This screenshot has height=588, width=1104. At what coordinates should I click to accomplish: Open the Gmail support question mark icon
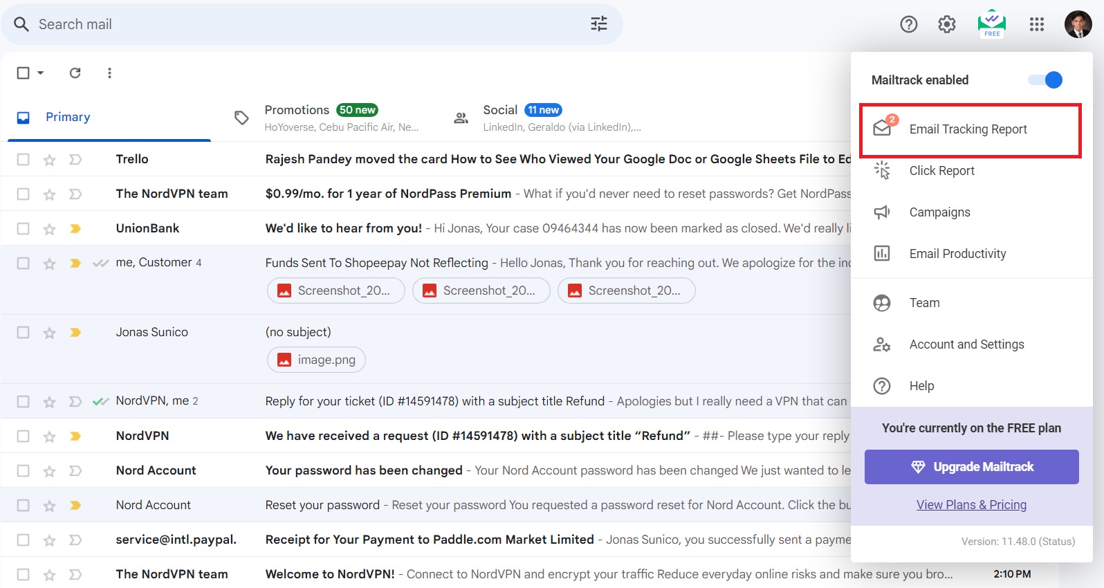coord(909,24)
